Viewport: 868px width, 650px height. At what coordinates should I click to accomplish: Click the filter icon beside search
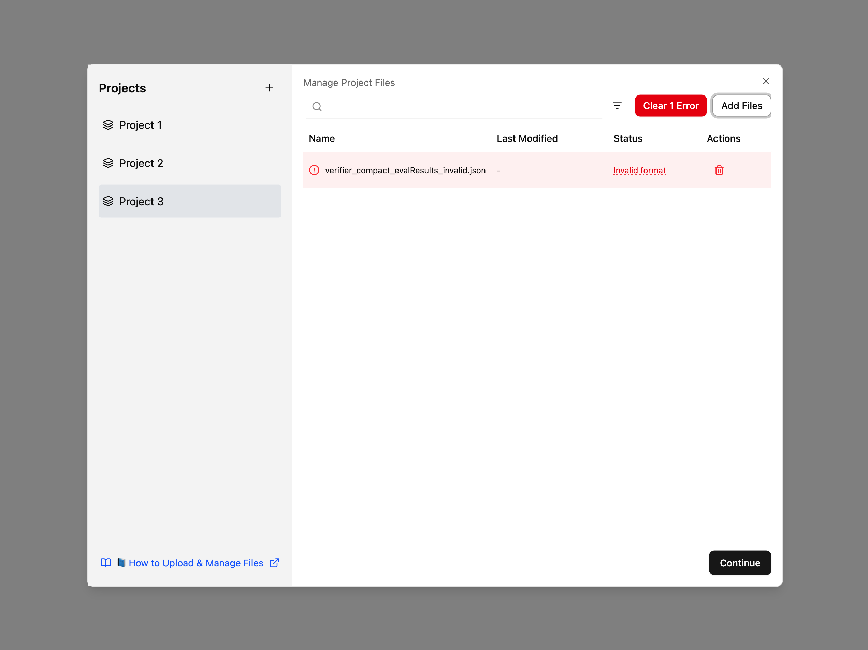[x=617, y=106]
